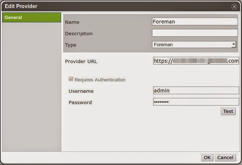The width and height of the screenshot is (242, 165).
Task: Focus the empty Description text field
Action: 195,33
